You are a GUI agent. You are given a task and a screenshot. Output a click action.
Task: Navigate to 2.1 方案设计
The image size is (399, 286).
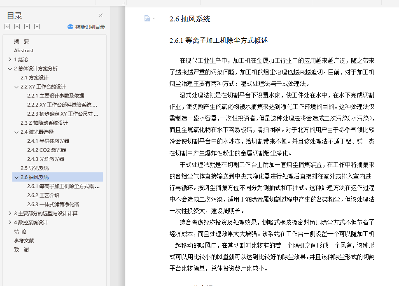pyautogui.click(x=34, y=77)
